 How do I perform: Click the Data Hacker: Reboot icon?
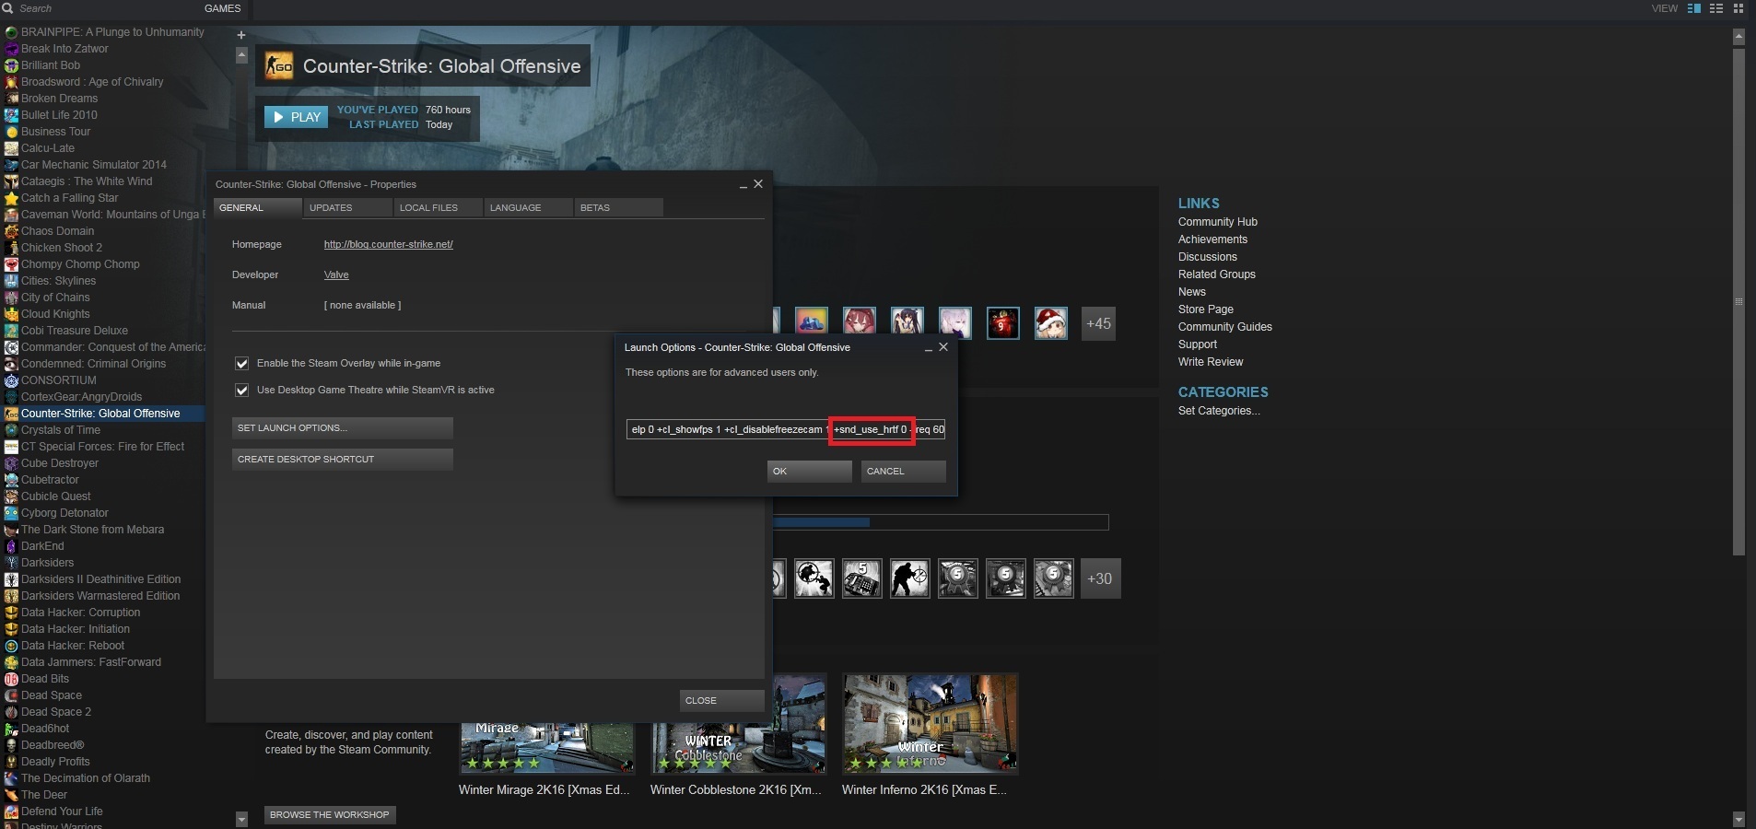point(11,646)
